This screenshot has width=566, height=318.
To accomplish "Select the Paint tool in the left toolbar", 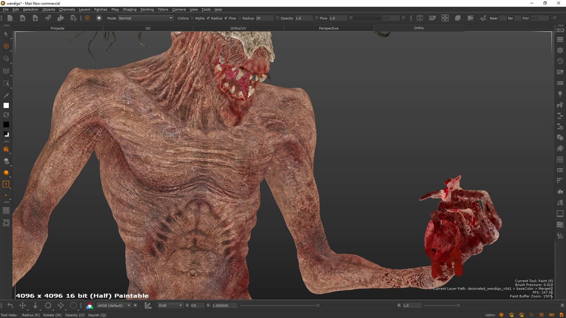I will (x=6, y=46).
